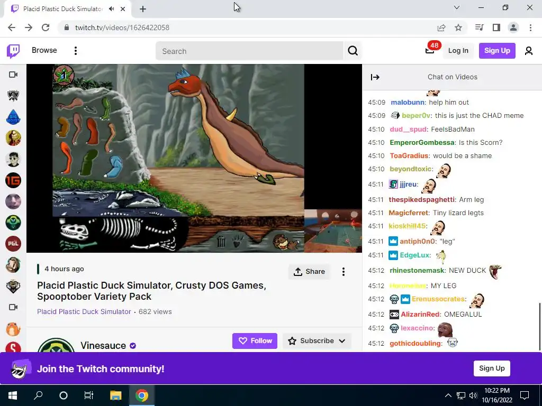Click the Browse link
This screenshot has height=406, width=542.
point(44,50)
